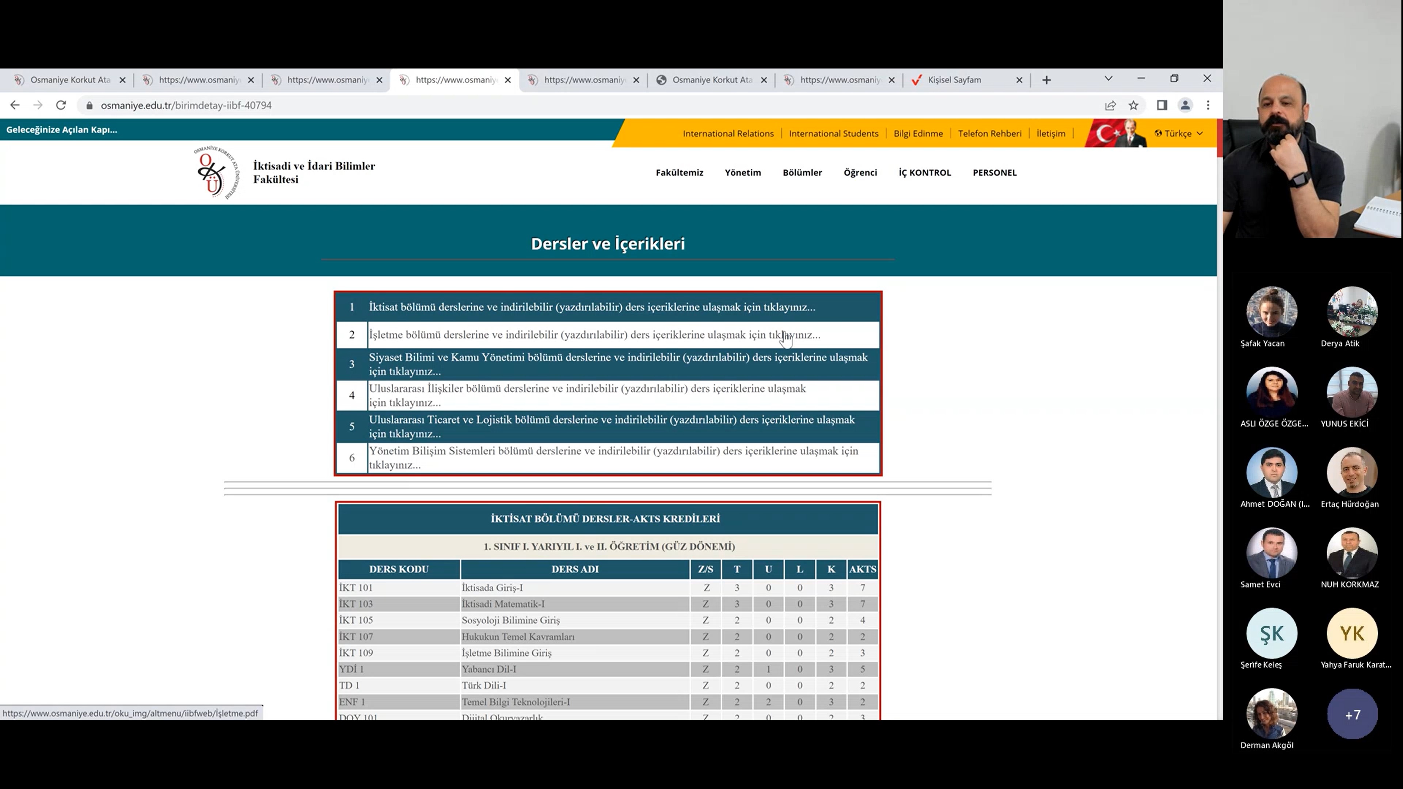This screenshot has width=1403, height=789.
Task: Click the lock icon in address bar
Action: pos(89,106)
